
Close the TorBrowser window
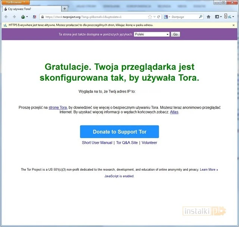click(x=232, y=3)
